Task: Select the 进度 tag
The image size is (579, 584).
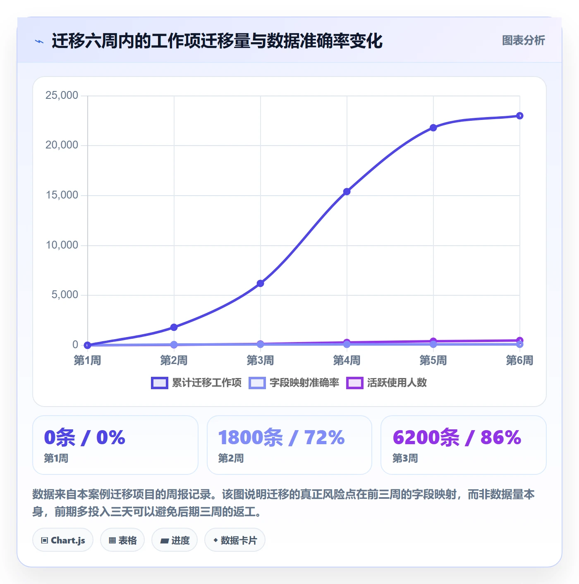Action: coord(175,540)
